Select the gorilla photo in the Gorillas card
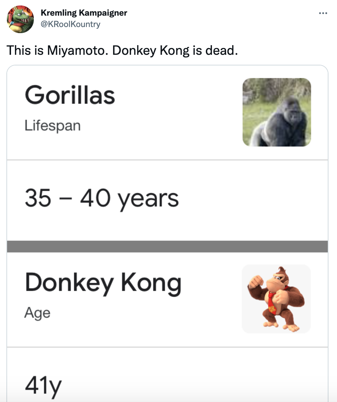The height and width of the screenshot is (402, 337). 277,112
